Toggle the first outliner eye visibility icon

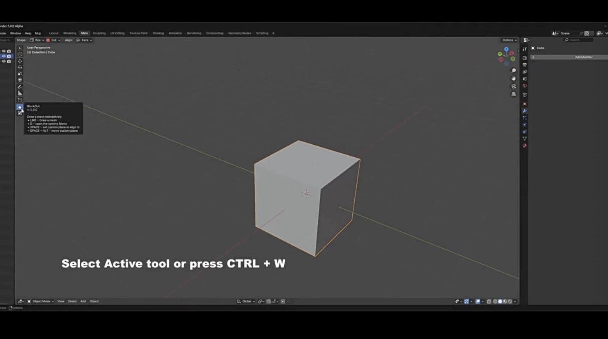point(4,51)
